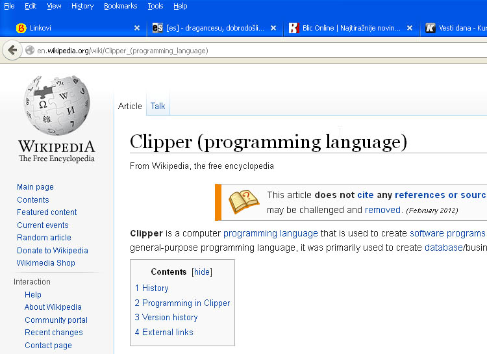Open the Wikimedia Shop link
Screen dimensions: 487x354
click(46, 263)
